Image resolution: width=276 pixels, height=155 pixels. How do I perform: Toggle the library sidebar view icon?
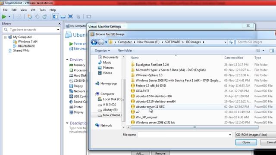(x=56, y=16)
